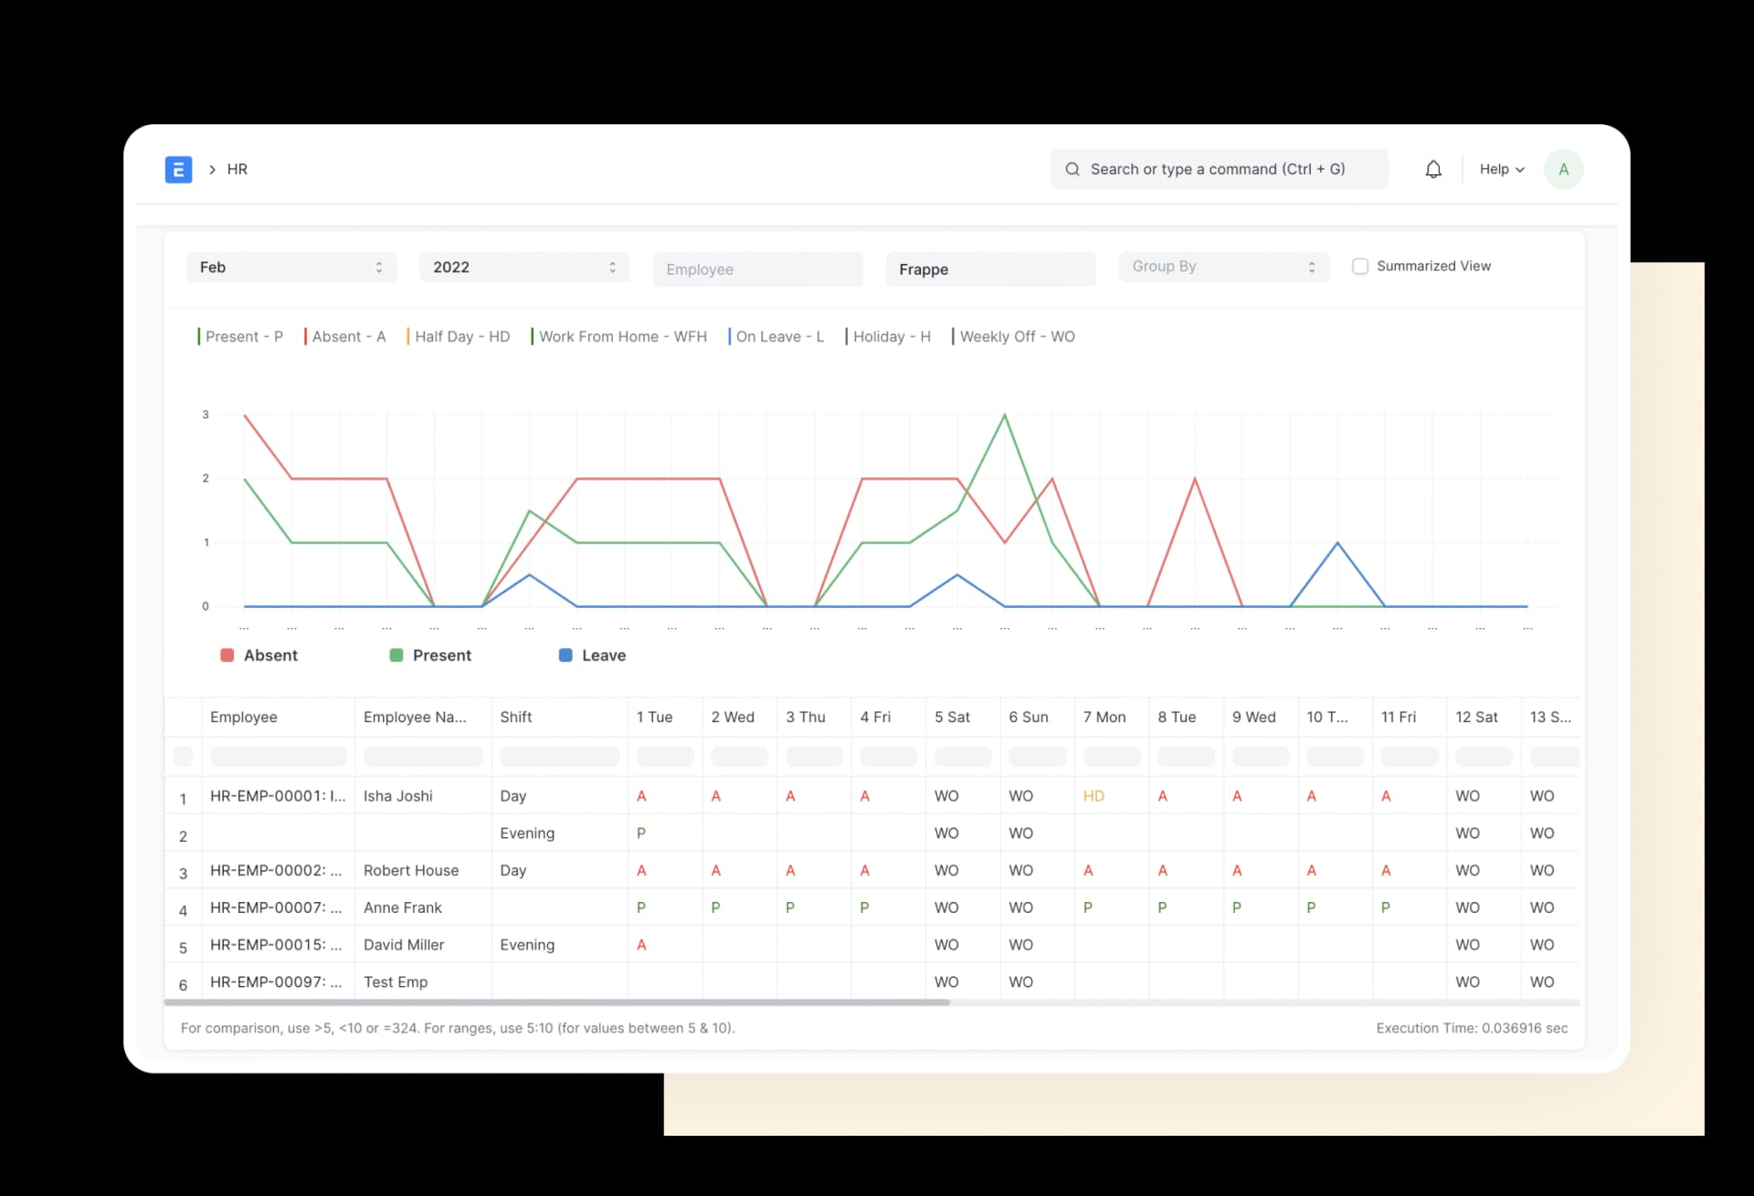Toggle the Leave legend swatch
The width and height of the screenshot is (1754, 1196).
[x=565, y=656]
